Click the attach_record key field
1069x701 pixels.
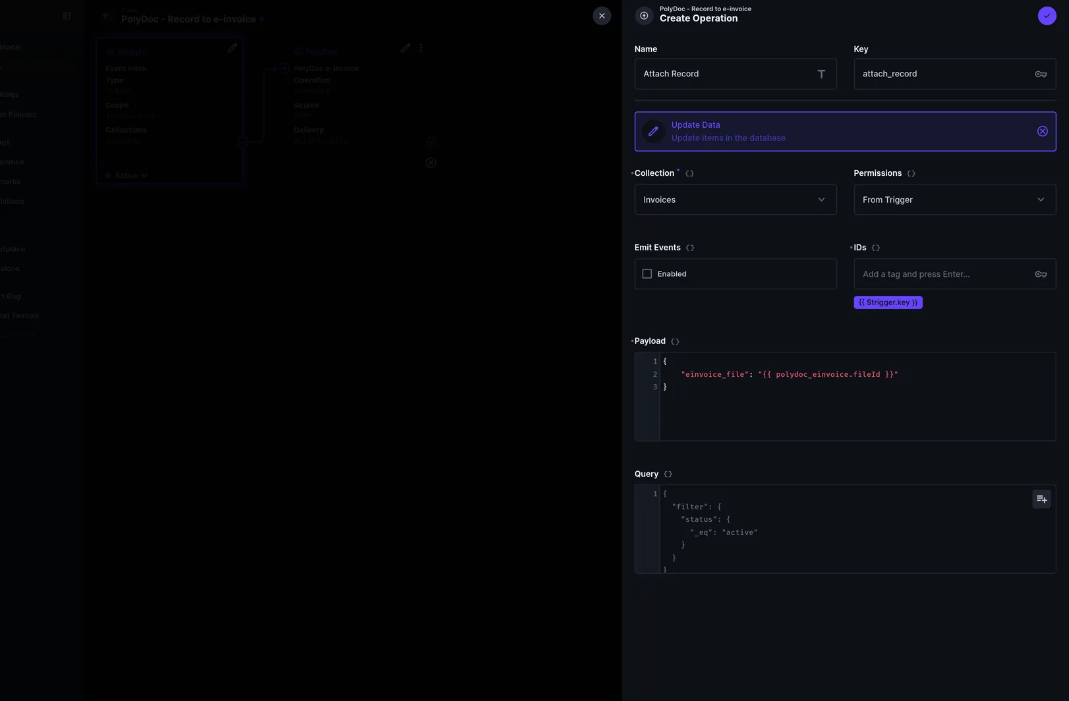tap(954, 74)
